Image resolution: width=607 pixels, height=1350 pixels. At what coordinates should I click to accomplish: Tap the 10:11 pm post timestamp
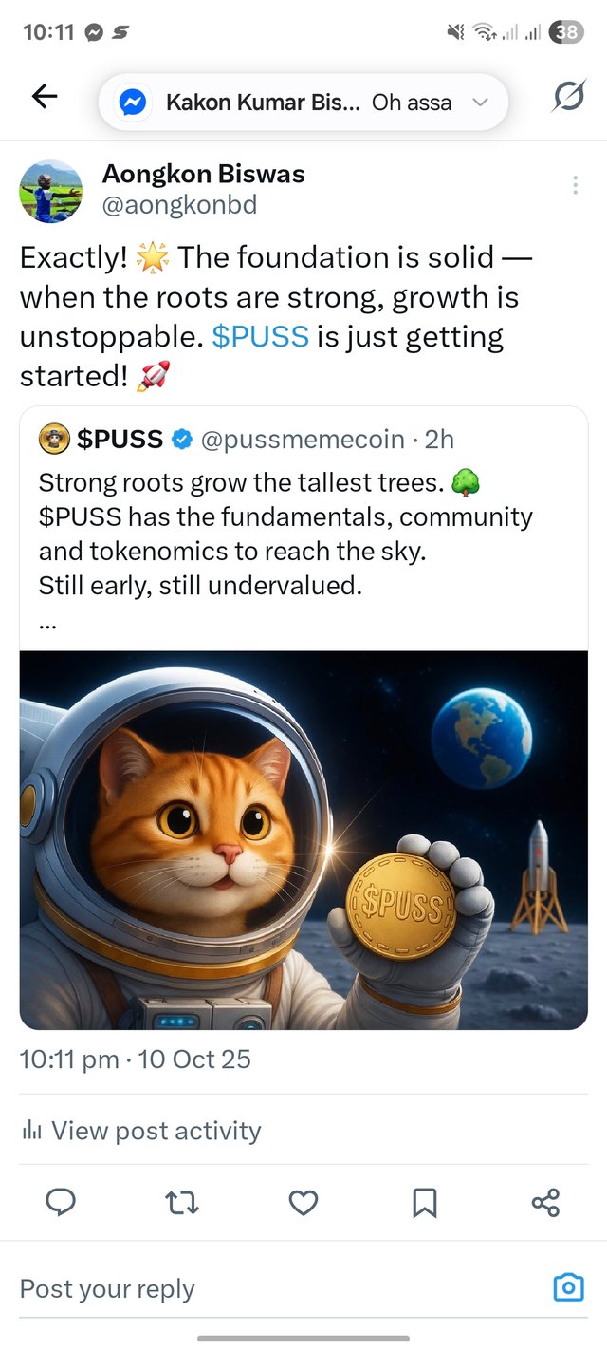pos(69,1059)
